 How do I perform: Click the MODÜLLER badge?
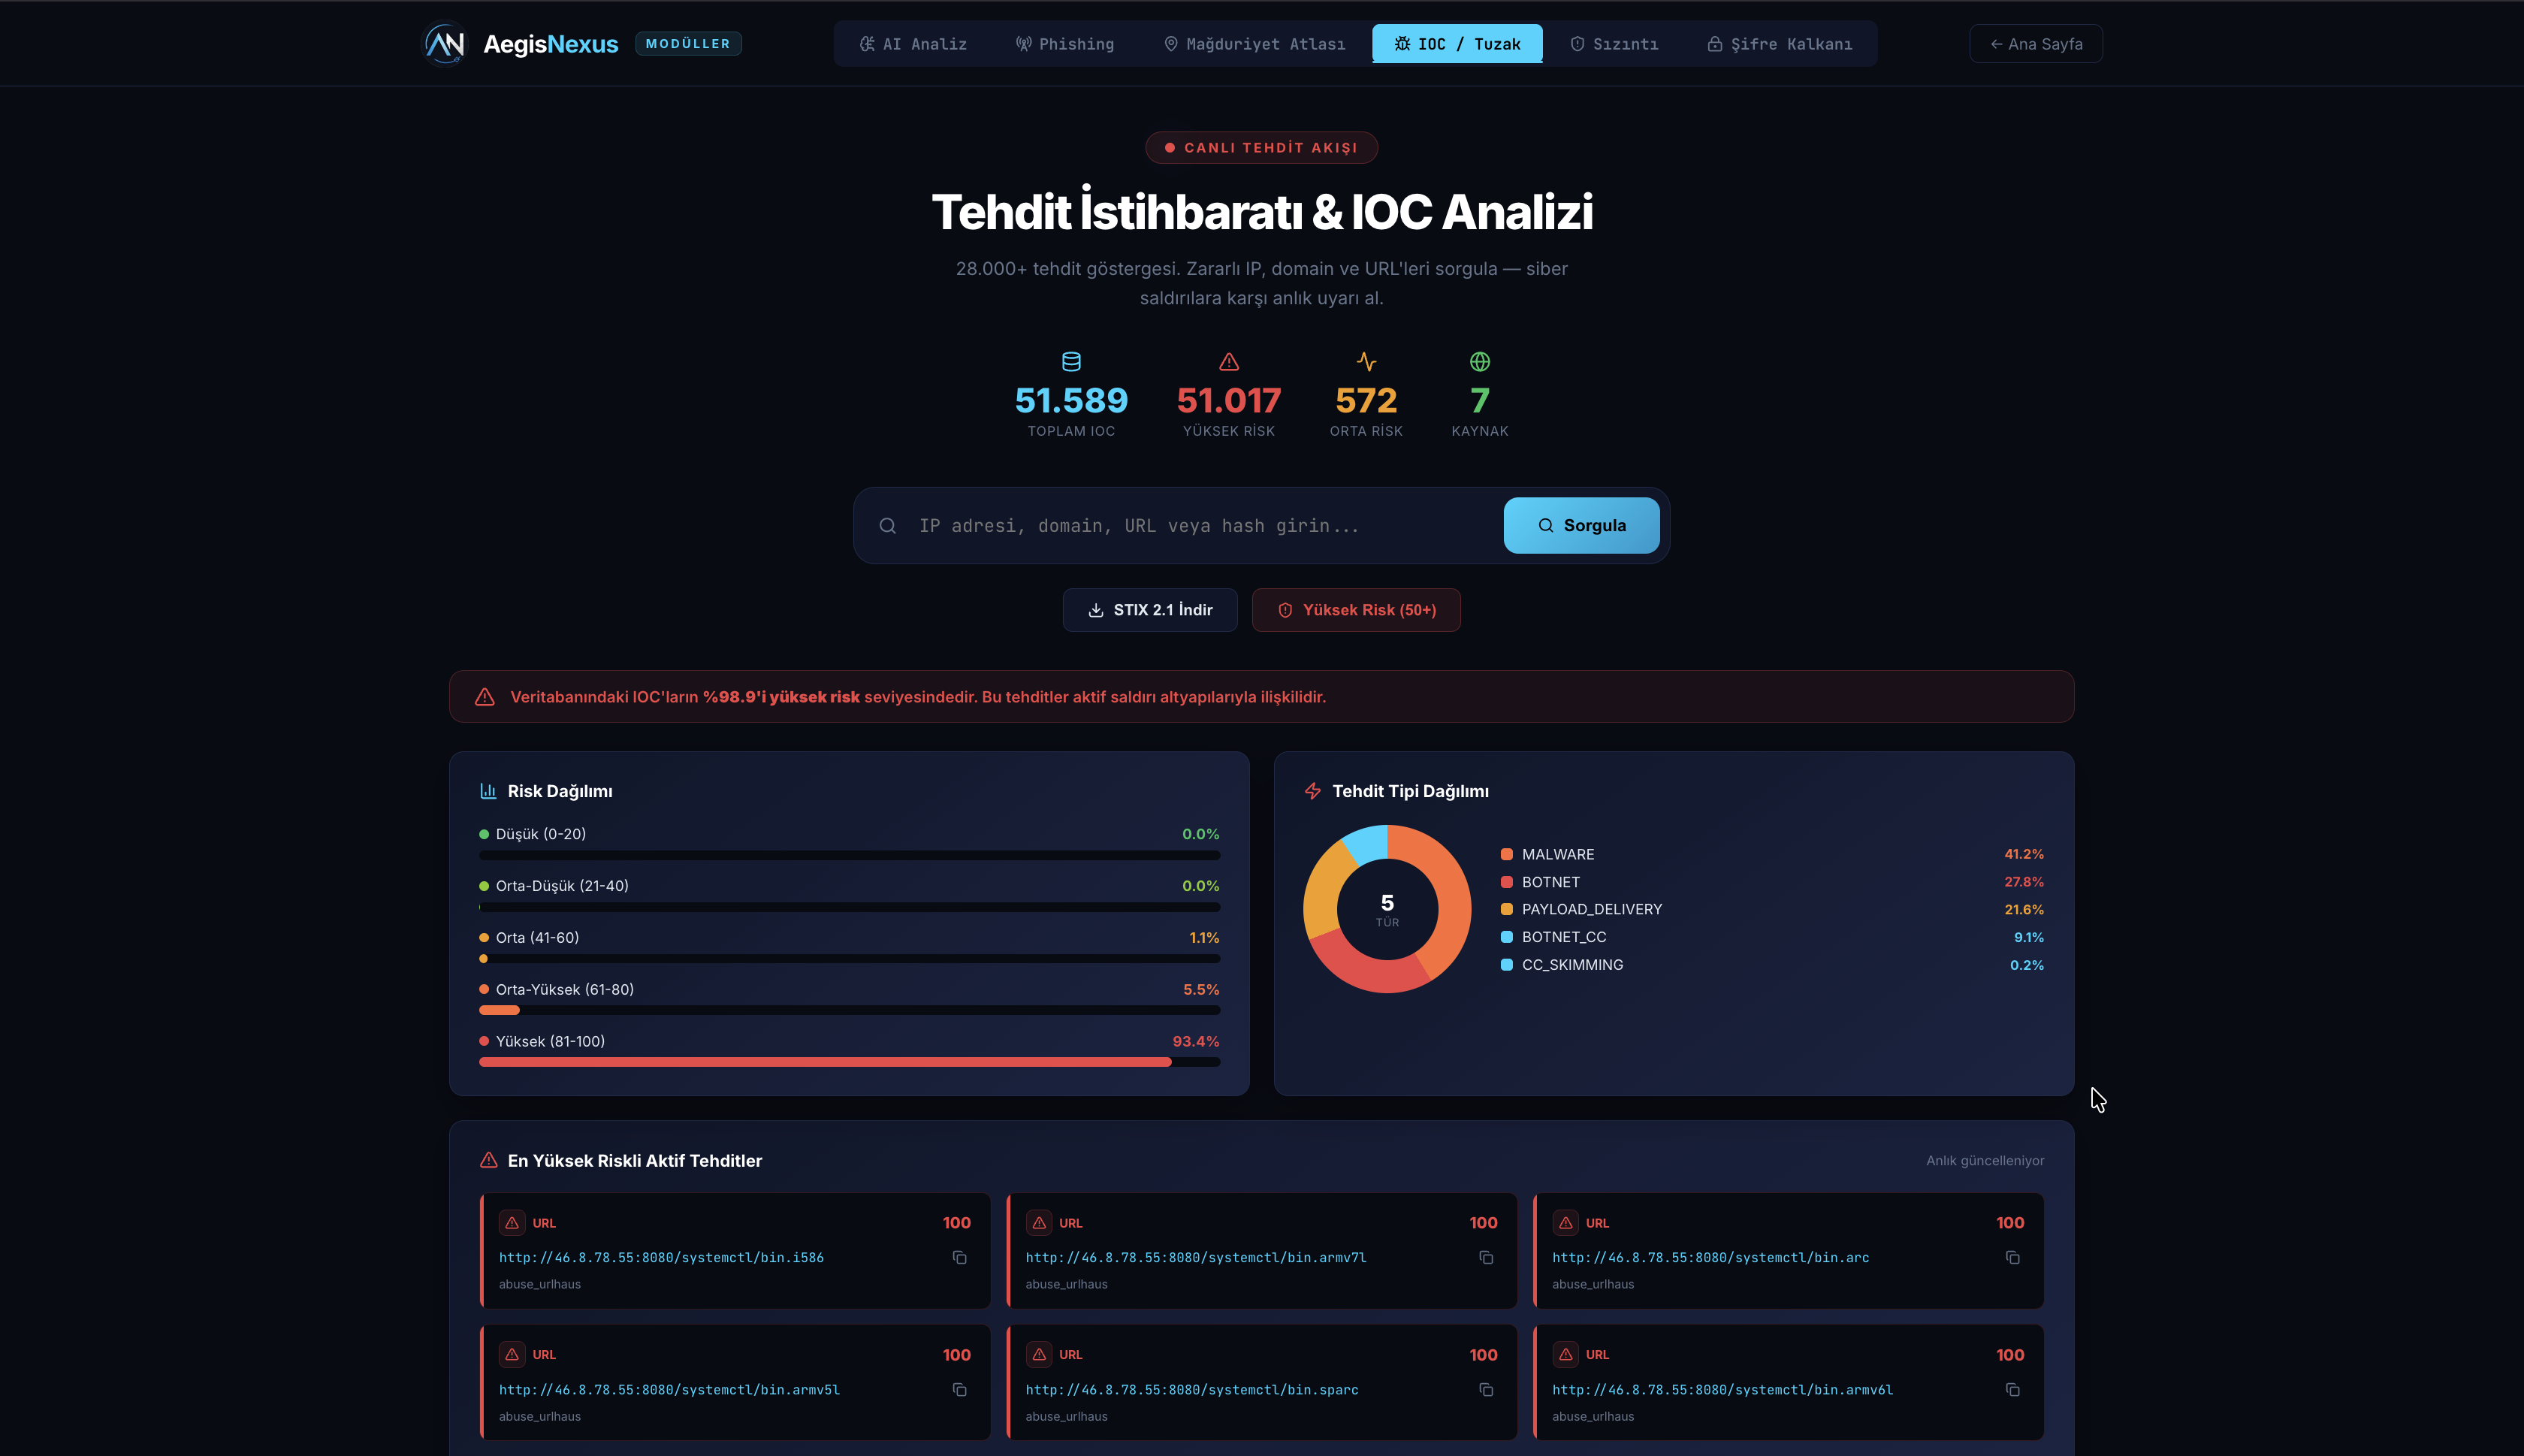688,44
